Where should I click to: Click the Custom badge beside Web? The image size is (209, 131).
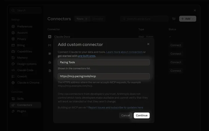[x=150, y=37]
